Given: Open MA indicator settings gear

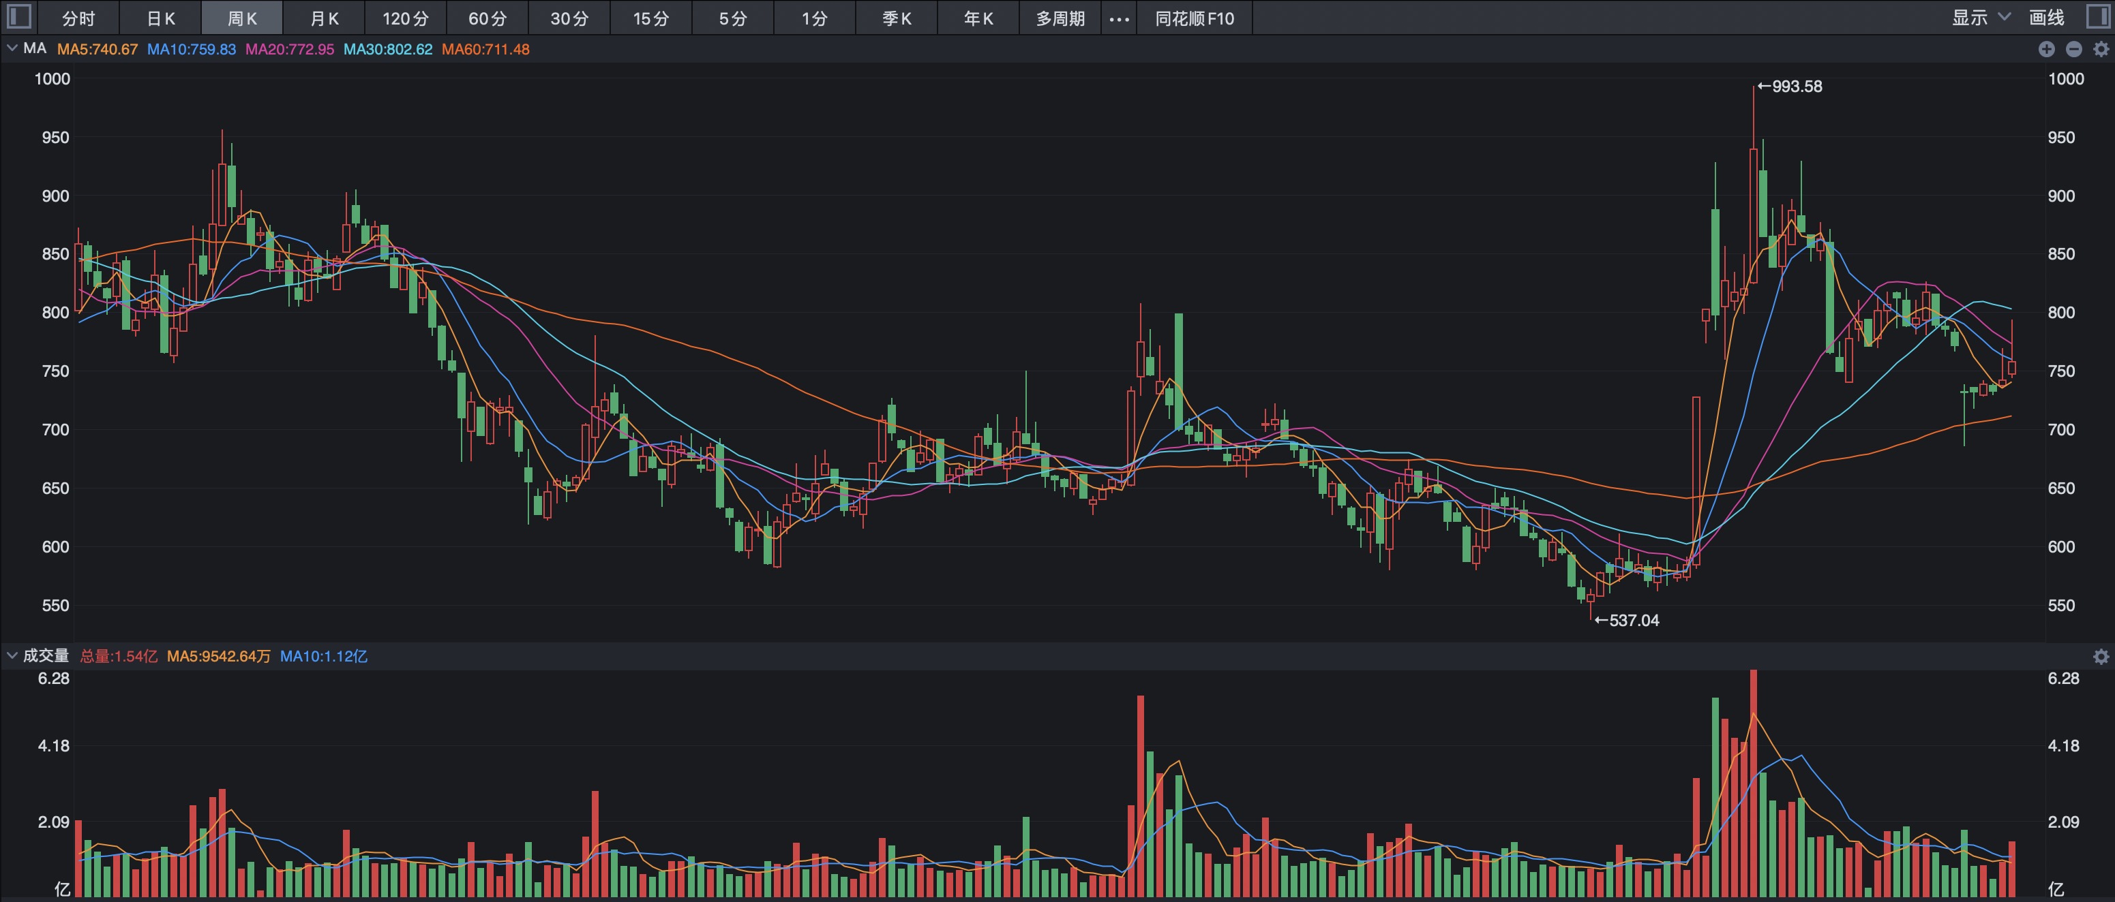Looking at the screenshot, I should coord(2100,49).
